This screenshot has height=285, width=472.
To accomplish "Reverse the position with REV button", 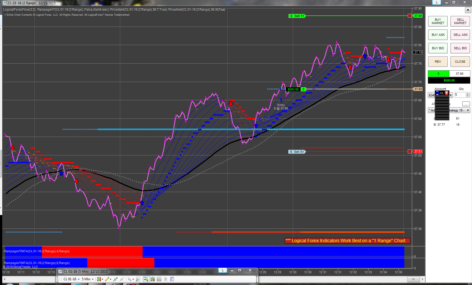I will point(438,62).
